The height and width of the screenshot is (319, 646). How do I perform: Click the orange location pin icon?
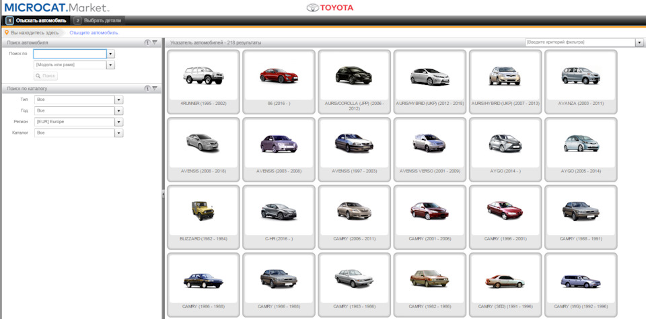pyautogui.click(x=7, y=32)
